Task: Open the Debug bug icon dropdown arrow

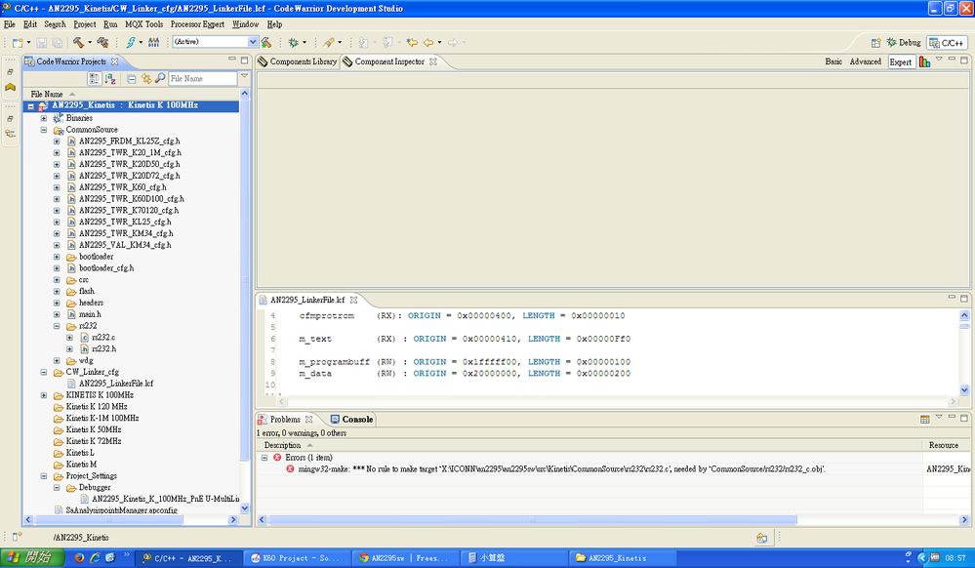Action: (305, 42)
